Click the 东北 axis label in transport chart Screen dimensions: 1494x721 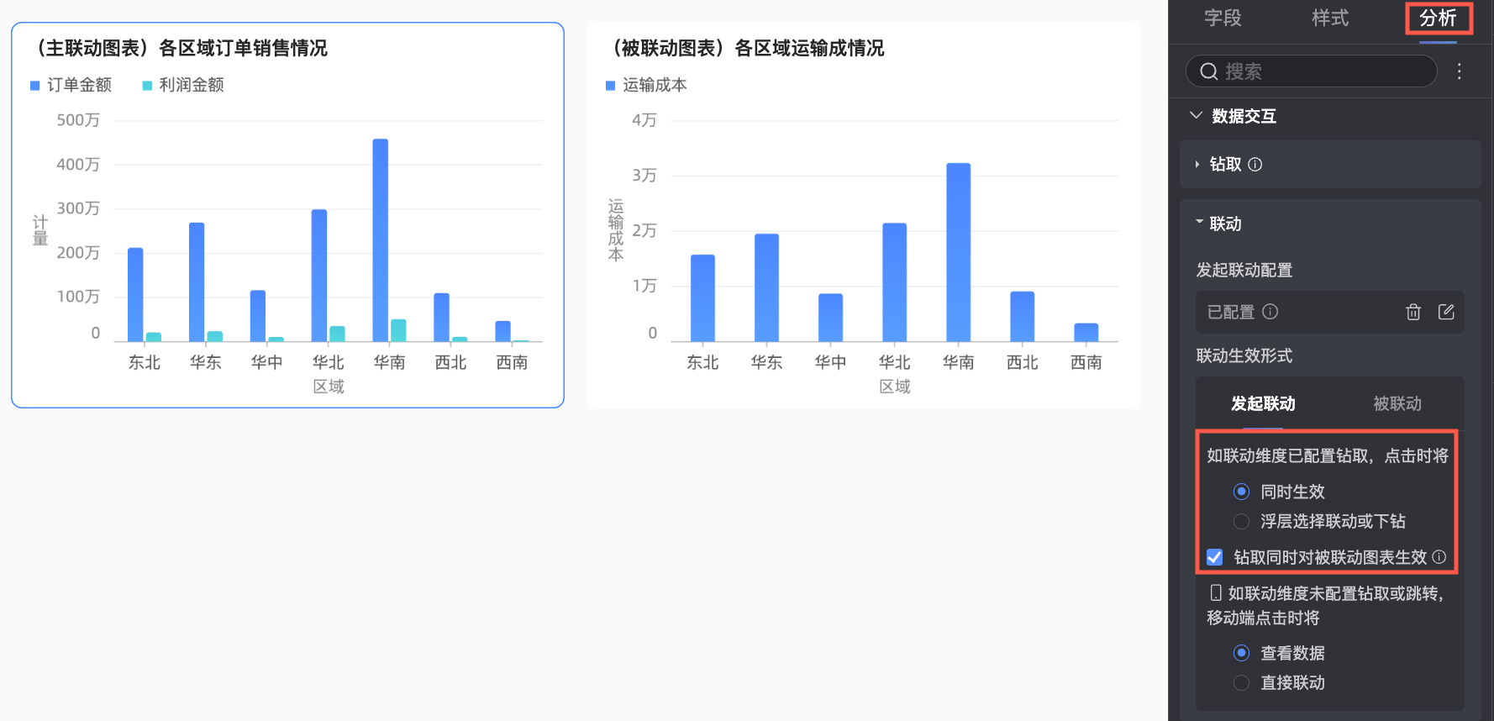tap(702, 362)
